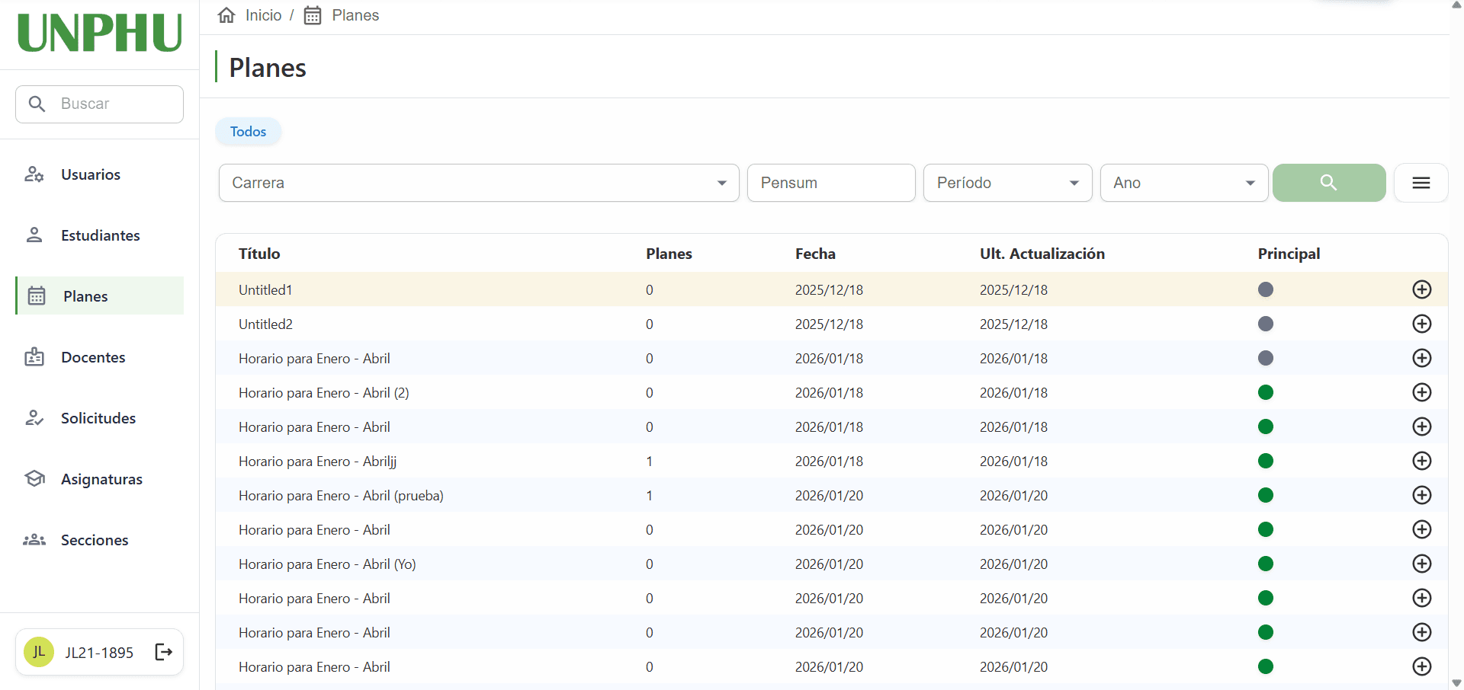Sort by Fecha column header
This screenshot has height=690, width=1464.
coord(815,254)
